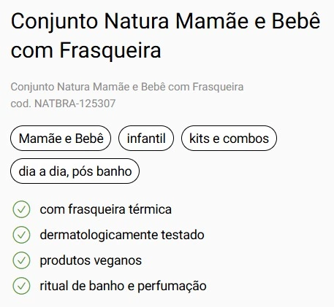Image resolution: width=334 pixels, height=307 pixels.
Task: Click the ritual de banho e perfumação text
Action: (124, 286)
